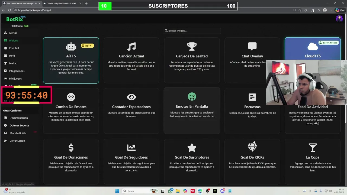Click the AiTTS BETA badge
The width and height of the screenshot is (347, 195).
click(x=87, y=46)
